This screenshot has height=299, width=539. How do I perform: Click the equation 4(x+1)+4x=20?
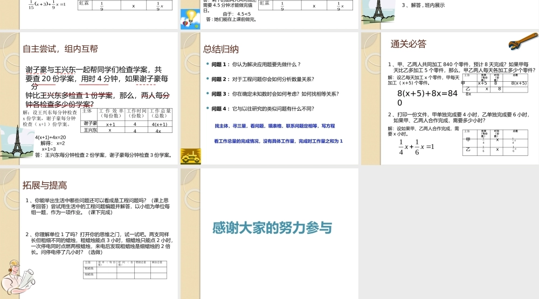(51, 137)
